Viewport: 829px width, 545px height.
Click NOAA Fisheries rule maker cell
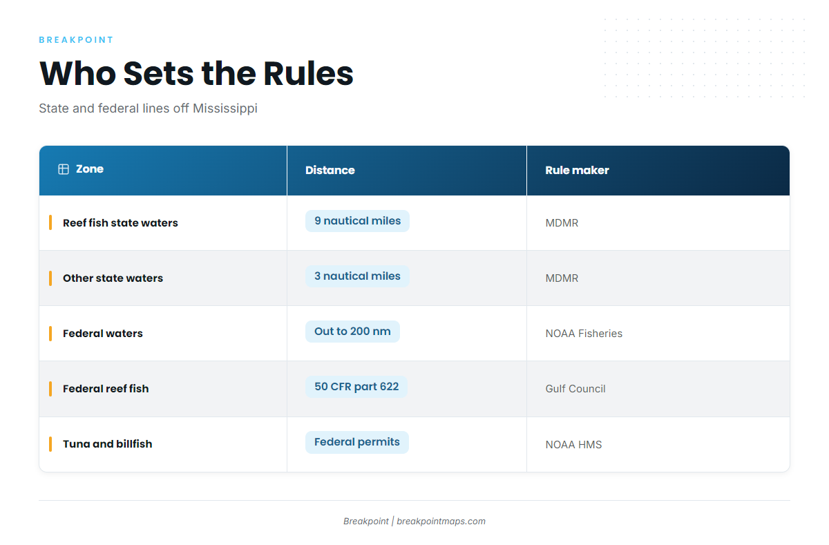click(584, 334)
